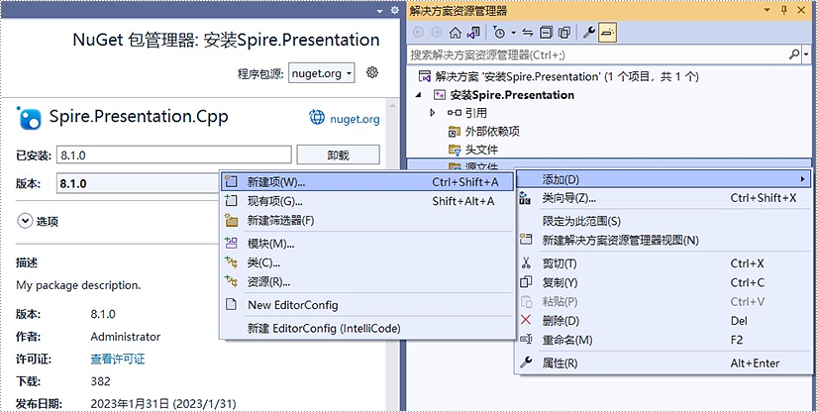The height and width of the screenshot is (412, 817).
Task: Open the search options dropdown arrow
Action: 806,54
